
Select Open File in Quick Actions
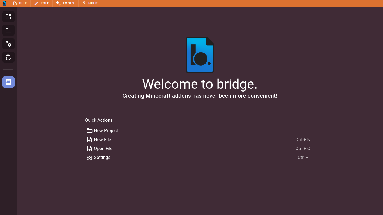pyautogui.click(x=198, y=149)
